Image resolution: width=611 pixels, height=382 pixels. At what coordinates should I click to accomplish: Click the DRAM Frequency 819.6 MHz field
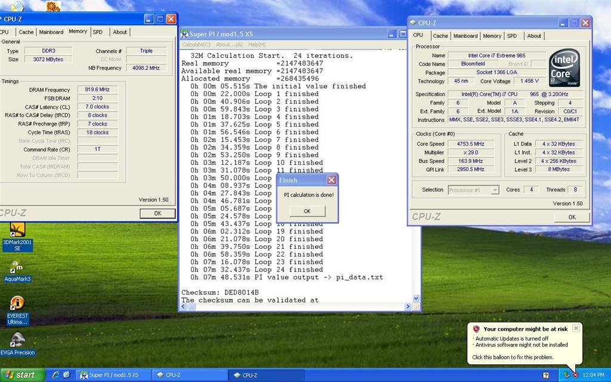click(97, 90)
